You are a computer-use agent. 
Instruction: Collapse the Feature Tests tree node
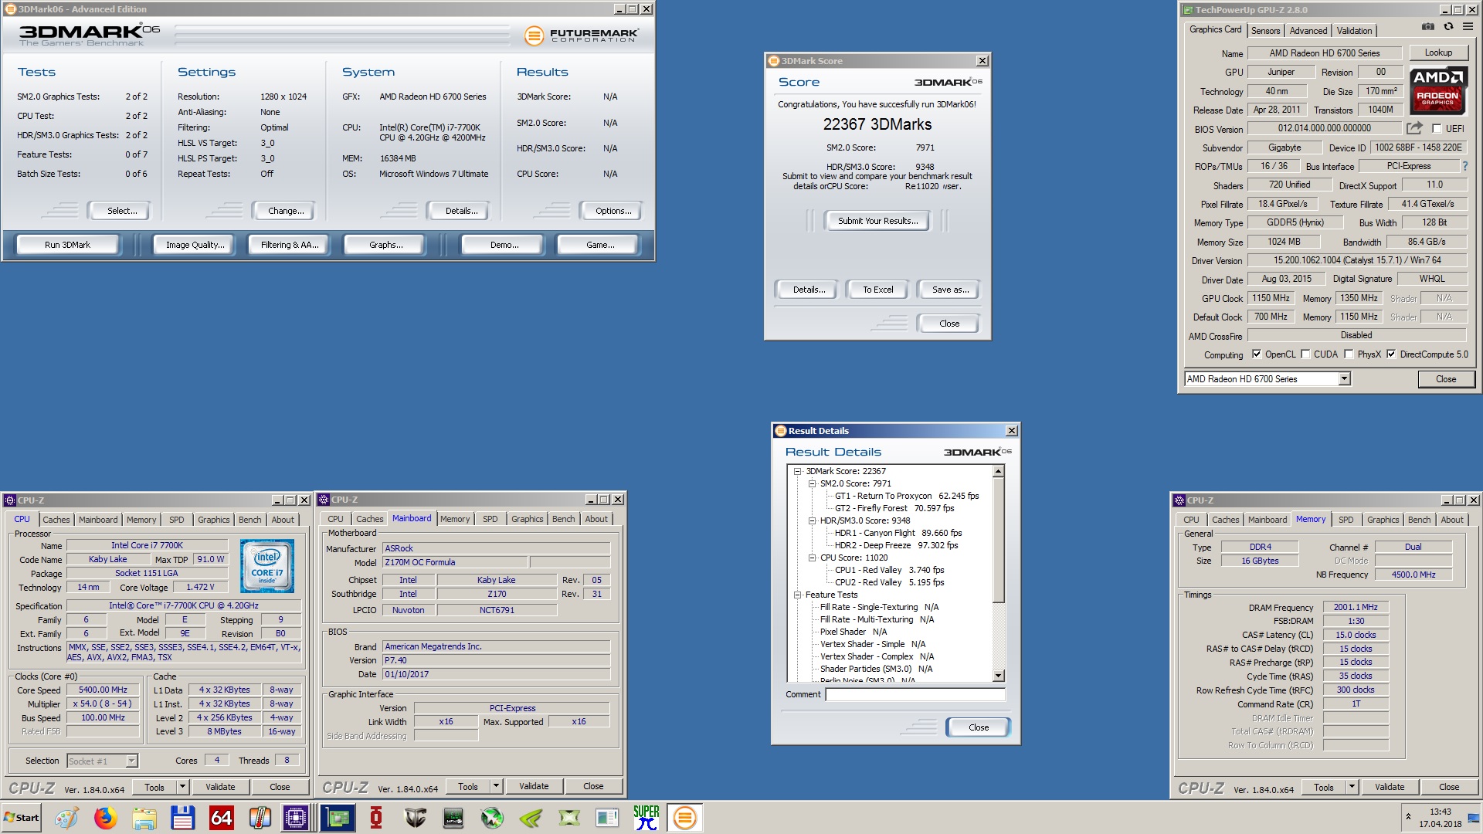pyautogui.click(x=799, y=595)
